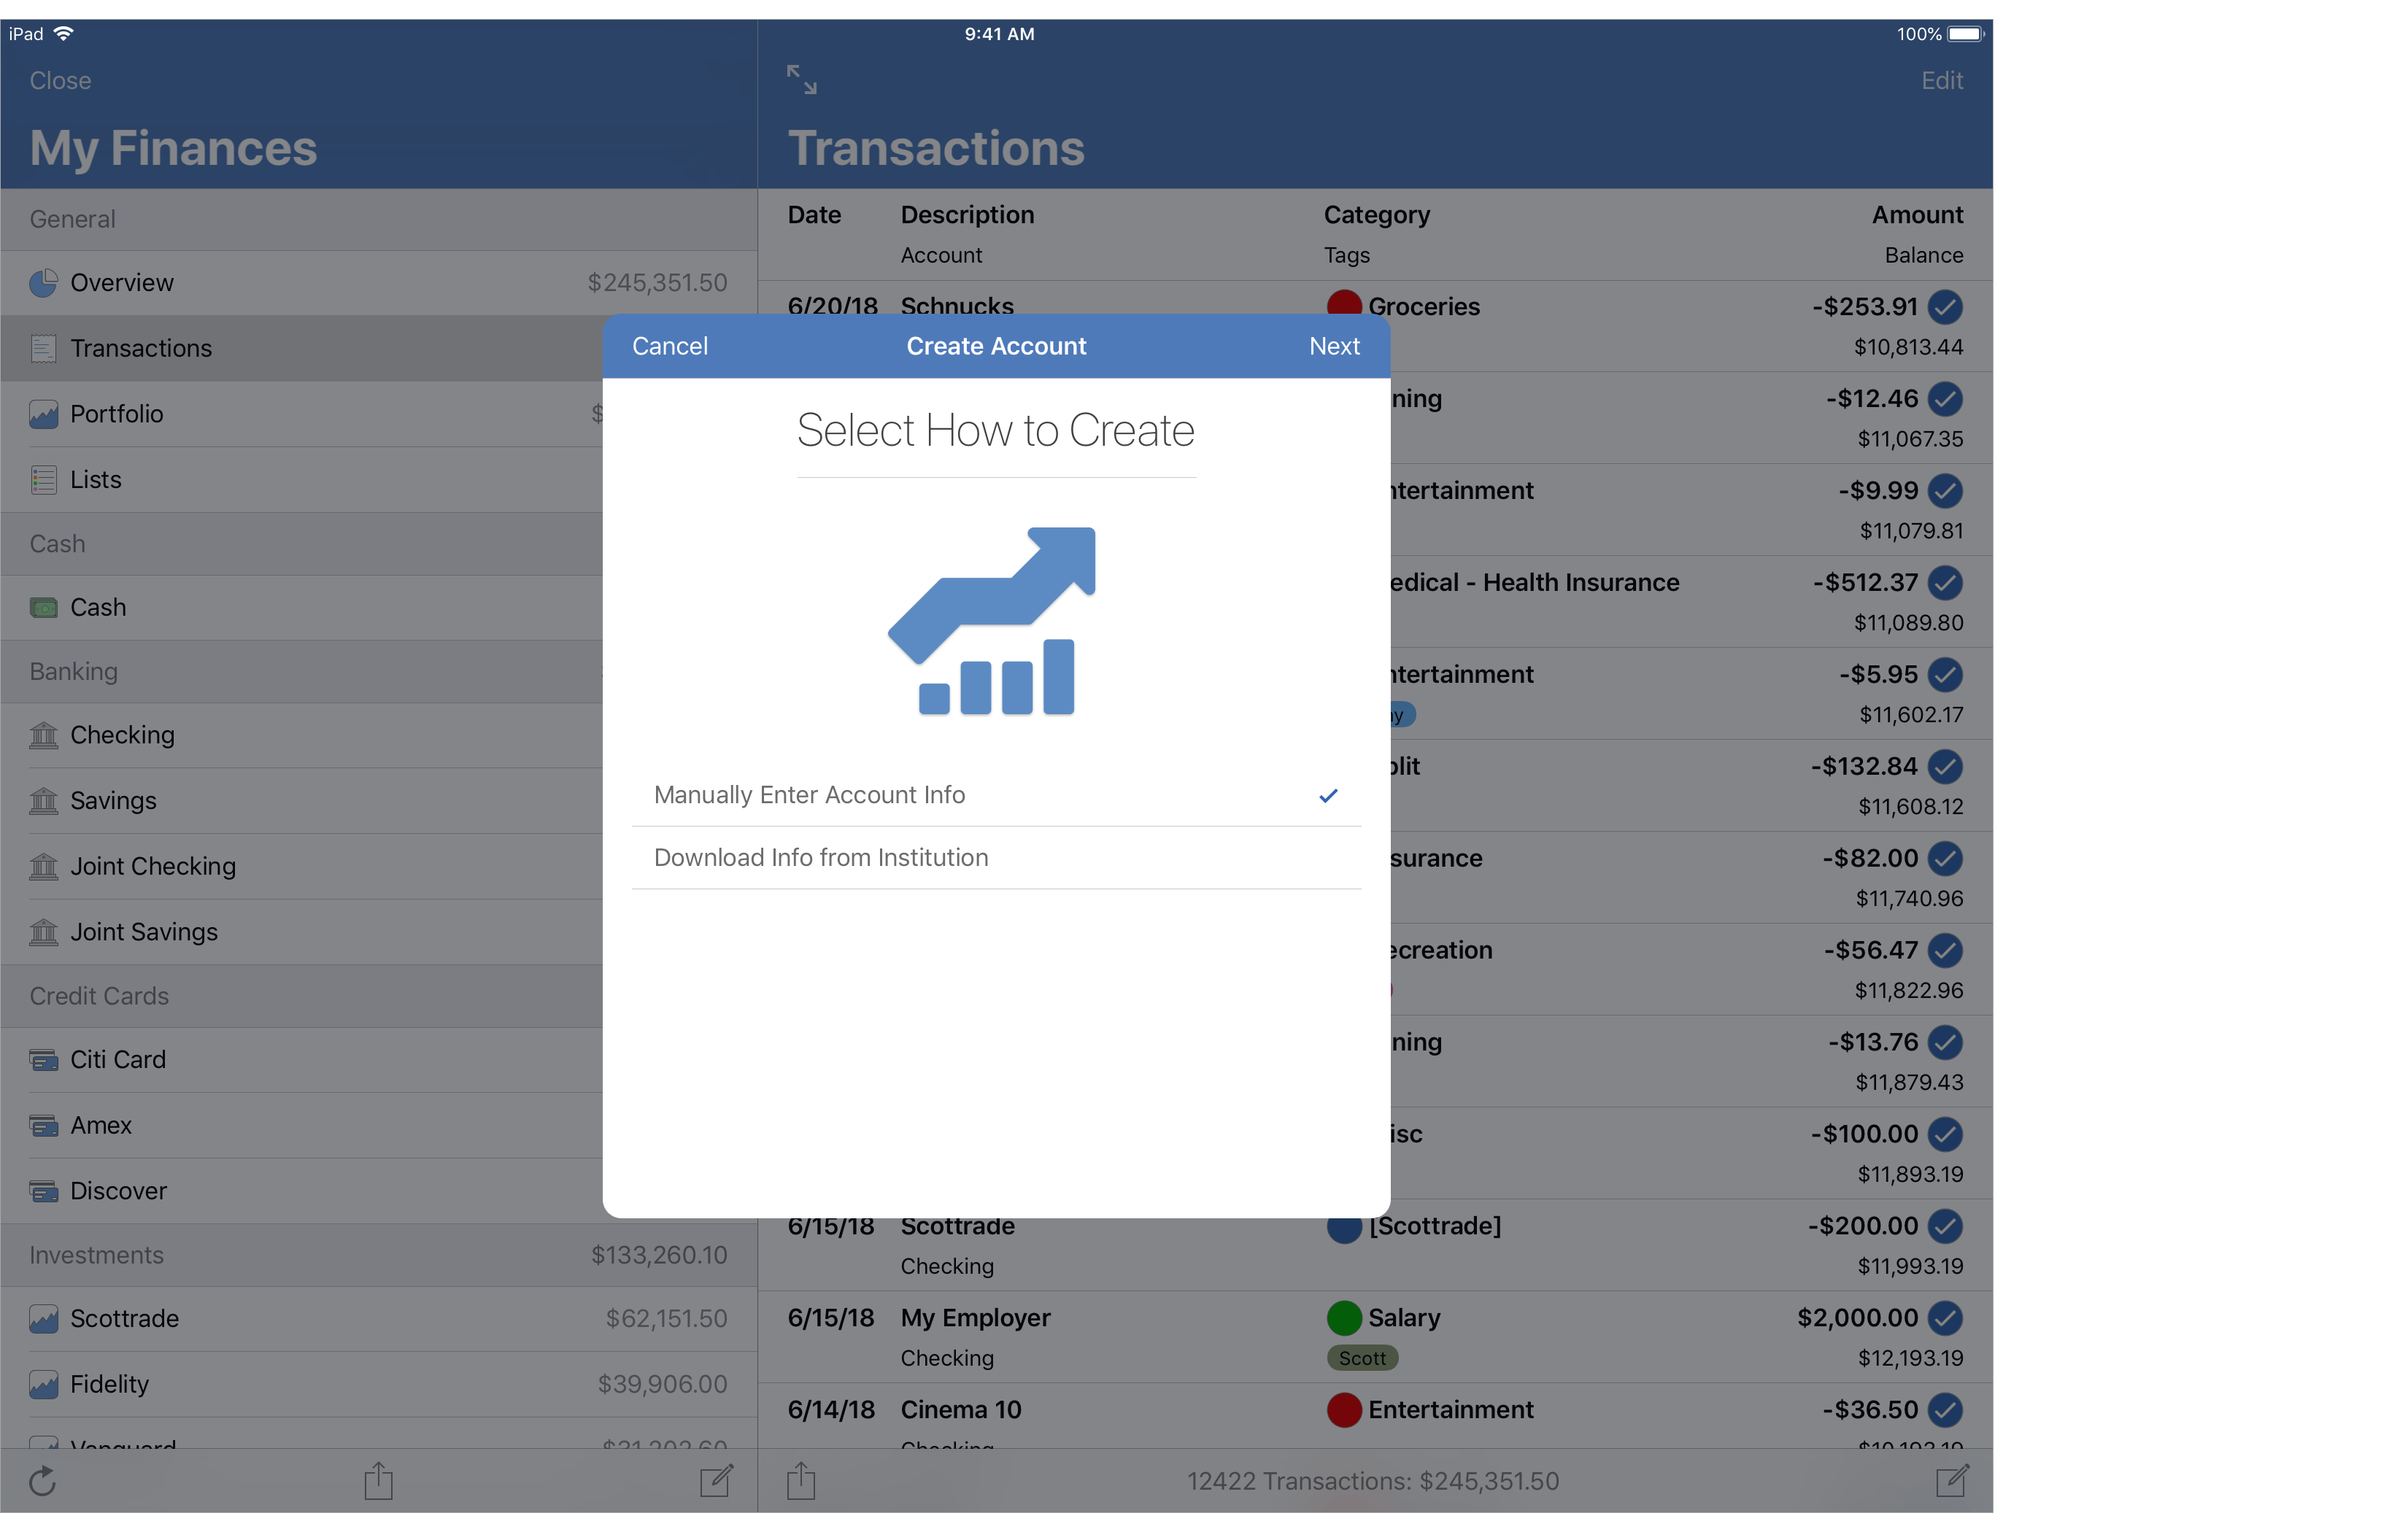Click the Overview total $245,351.50
The height and width of the screenshot is (1532, 2408).
click(x=657, y=283)
